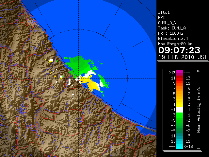Click the radar center at range ring origin
The width and height of the screenshot is (209, 157).
coord(79,78)
